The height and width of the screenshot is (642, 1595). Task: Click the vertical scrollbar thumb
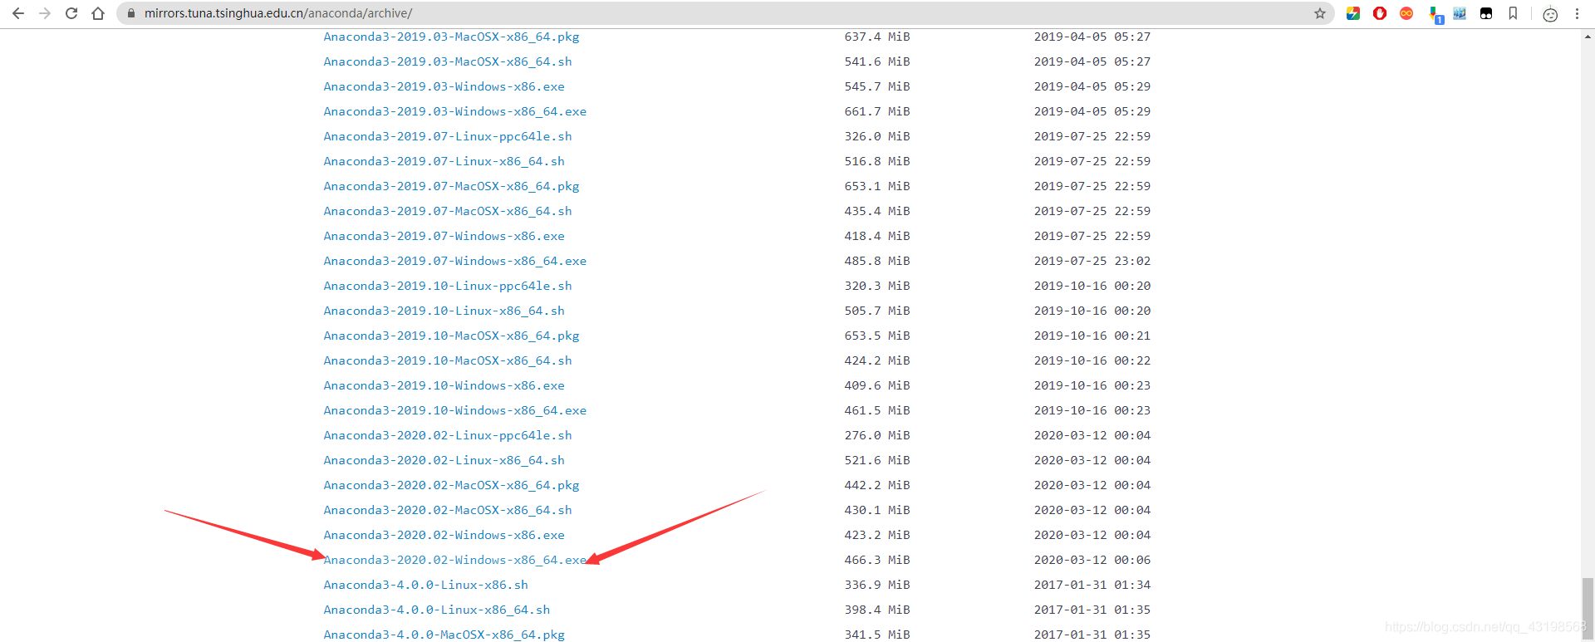pos(1588,610)
